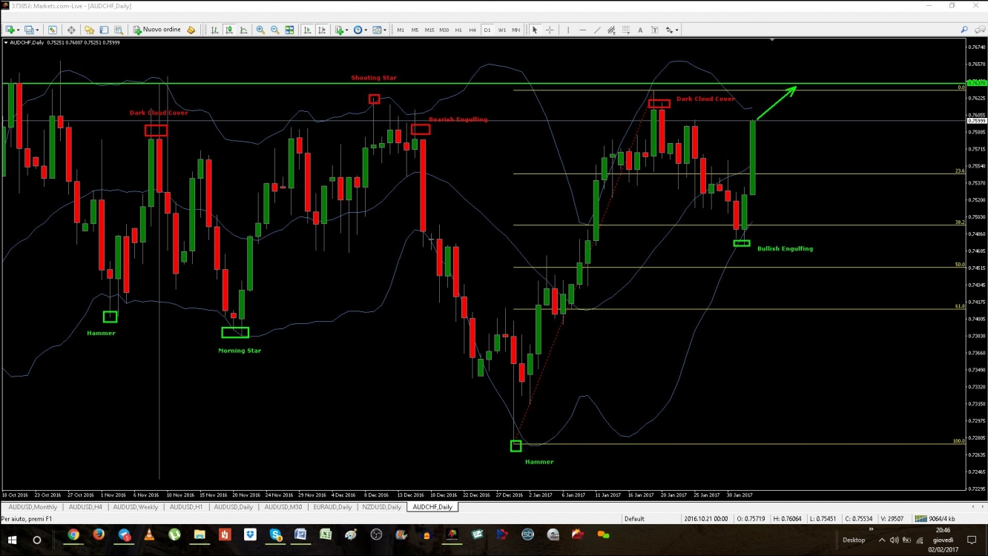The height and width of the screenshot is (556, 988).
Task: Open the Templates dropdown arrow
Action: pyautogui.click(x=384, y=30)
